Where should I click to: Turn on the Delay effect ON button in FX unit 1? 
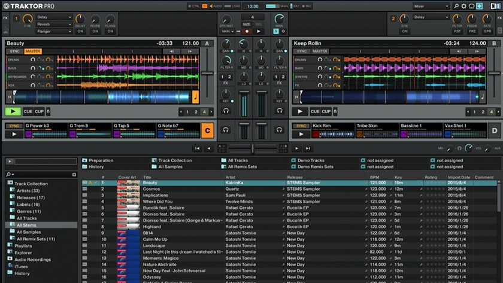click(x=80, y=31)
